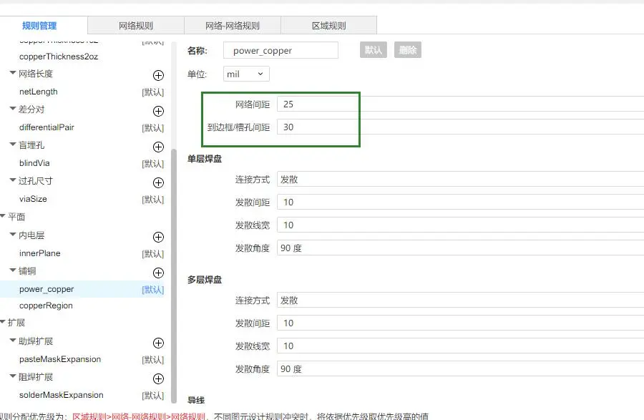Open 单层焊盘 连接方式 dropdown
Screen dimensions: 644x420
point(458,179)
